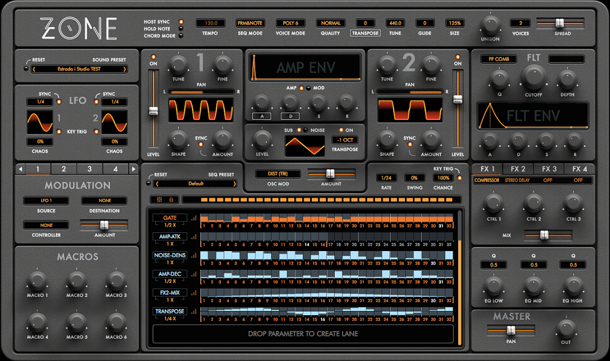
Task: Click the sequencer lock icon
Action: (x=171, y=200)
